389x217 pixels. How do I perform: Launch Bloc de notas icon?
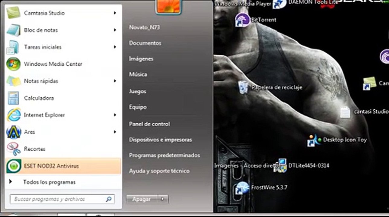point(14,30)
